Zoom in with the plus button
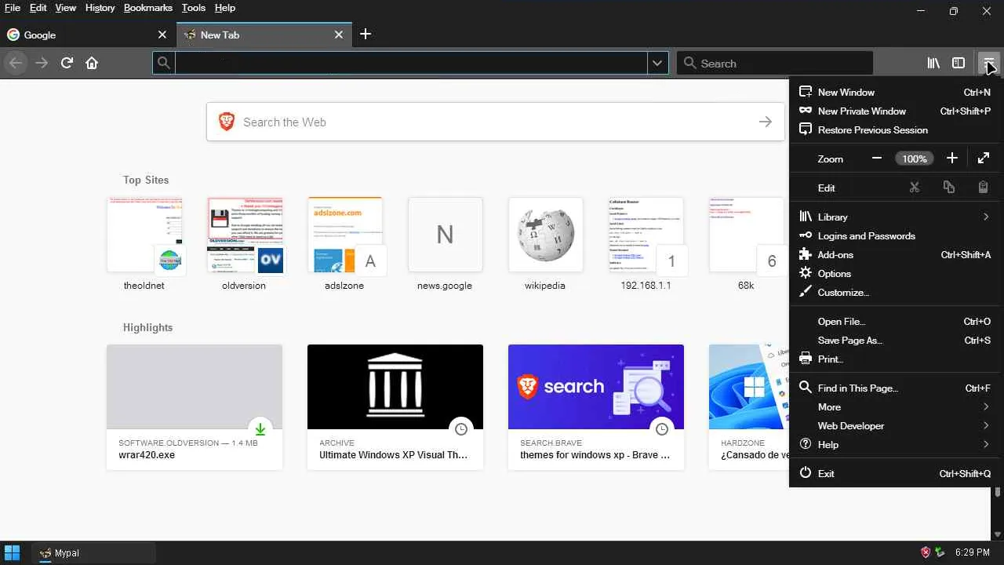The image size is (1004, 565). (x=952, y=159)
